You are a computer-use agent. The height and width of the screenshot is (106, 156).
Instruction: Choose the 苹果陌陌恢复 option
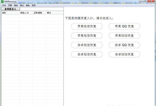(x=124, y=36)
